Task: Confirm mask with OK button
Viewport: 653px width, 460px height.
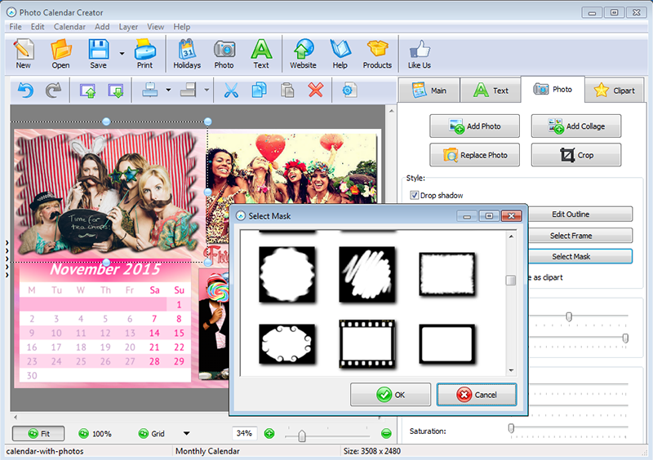Action: 390,394
